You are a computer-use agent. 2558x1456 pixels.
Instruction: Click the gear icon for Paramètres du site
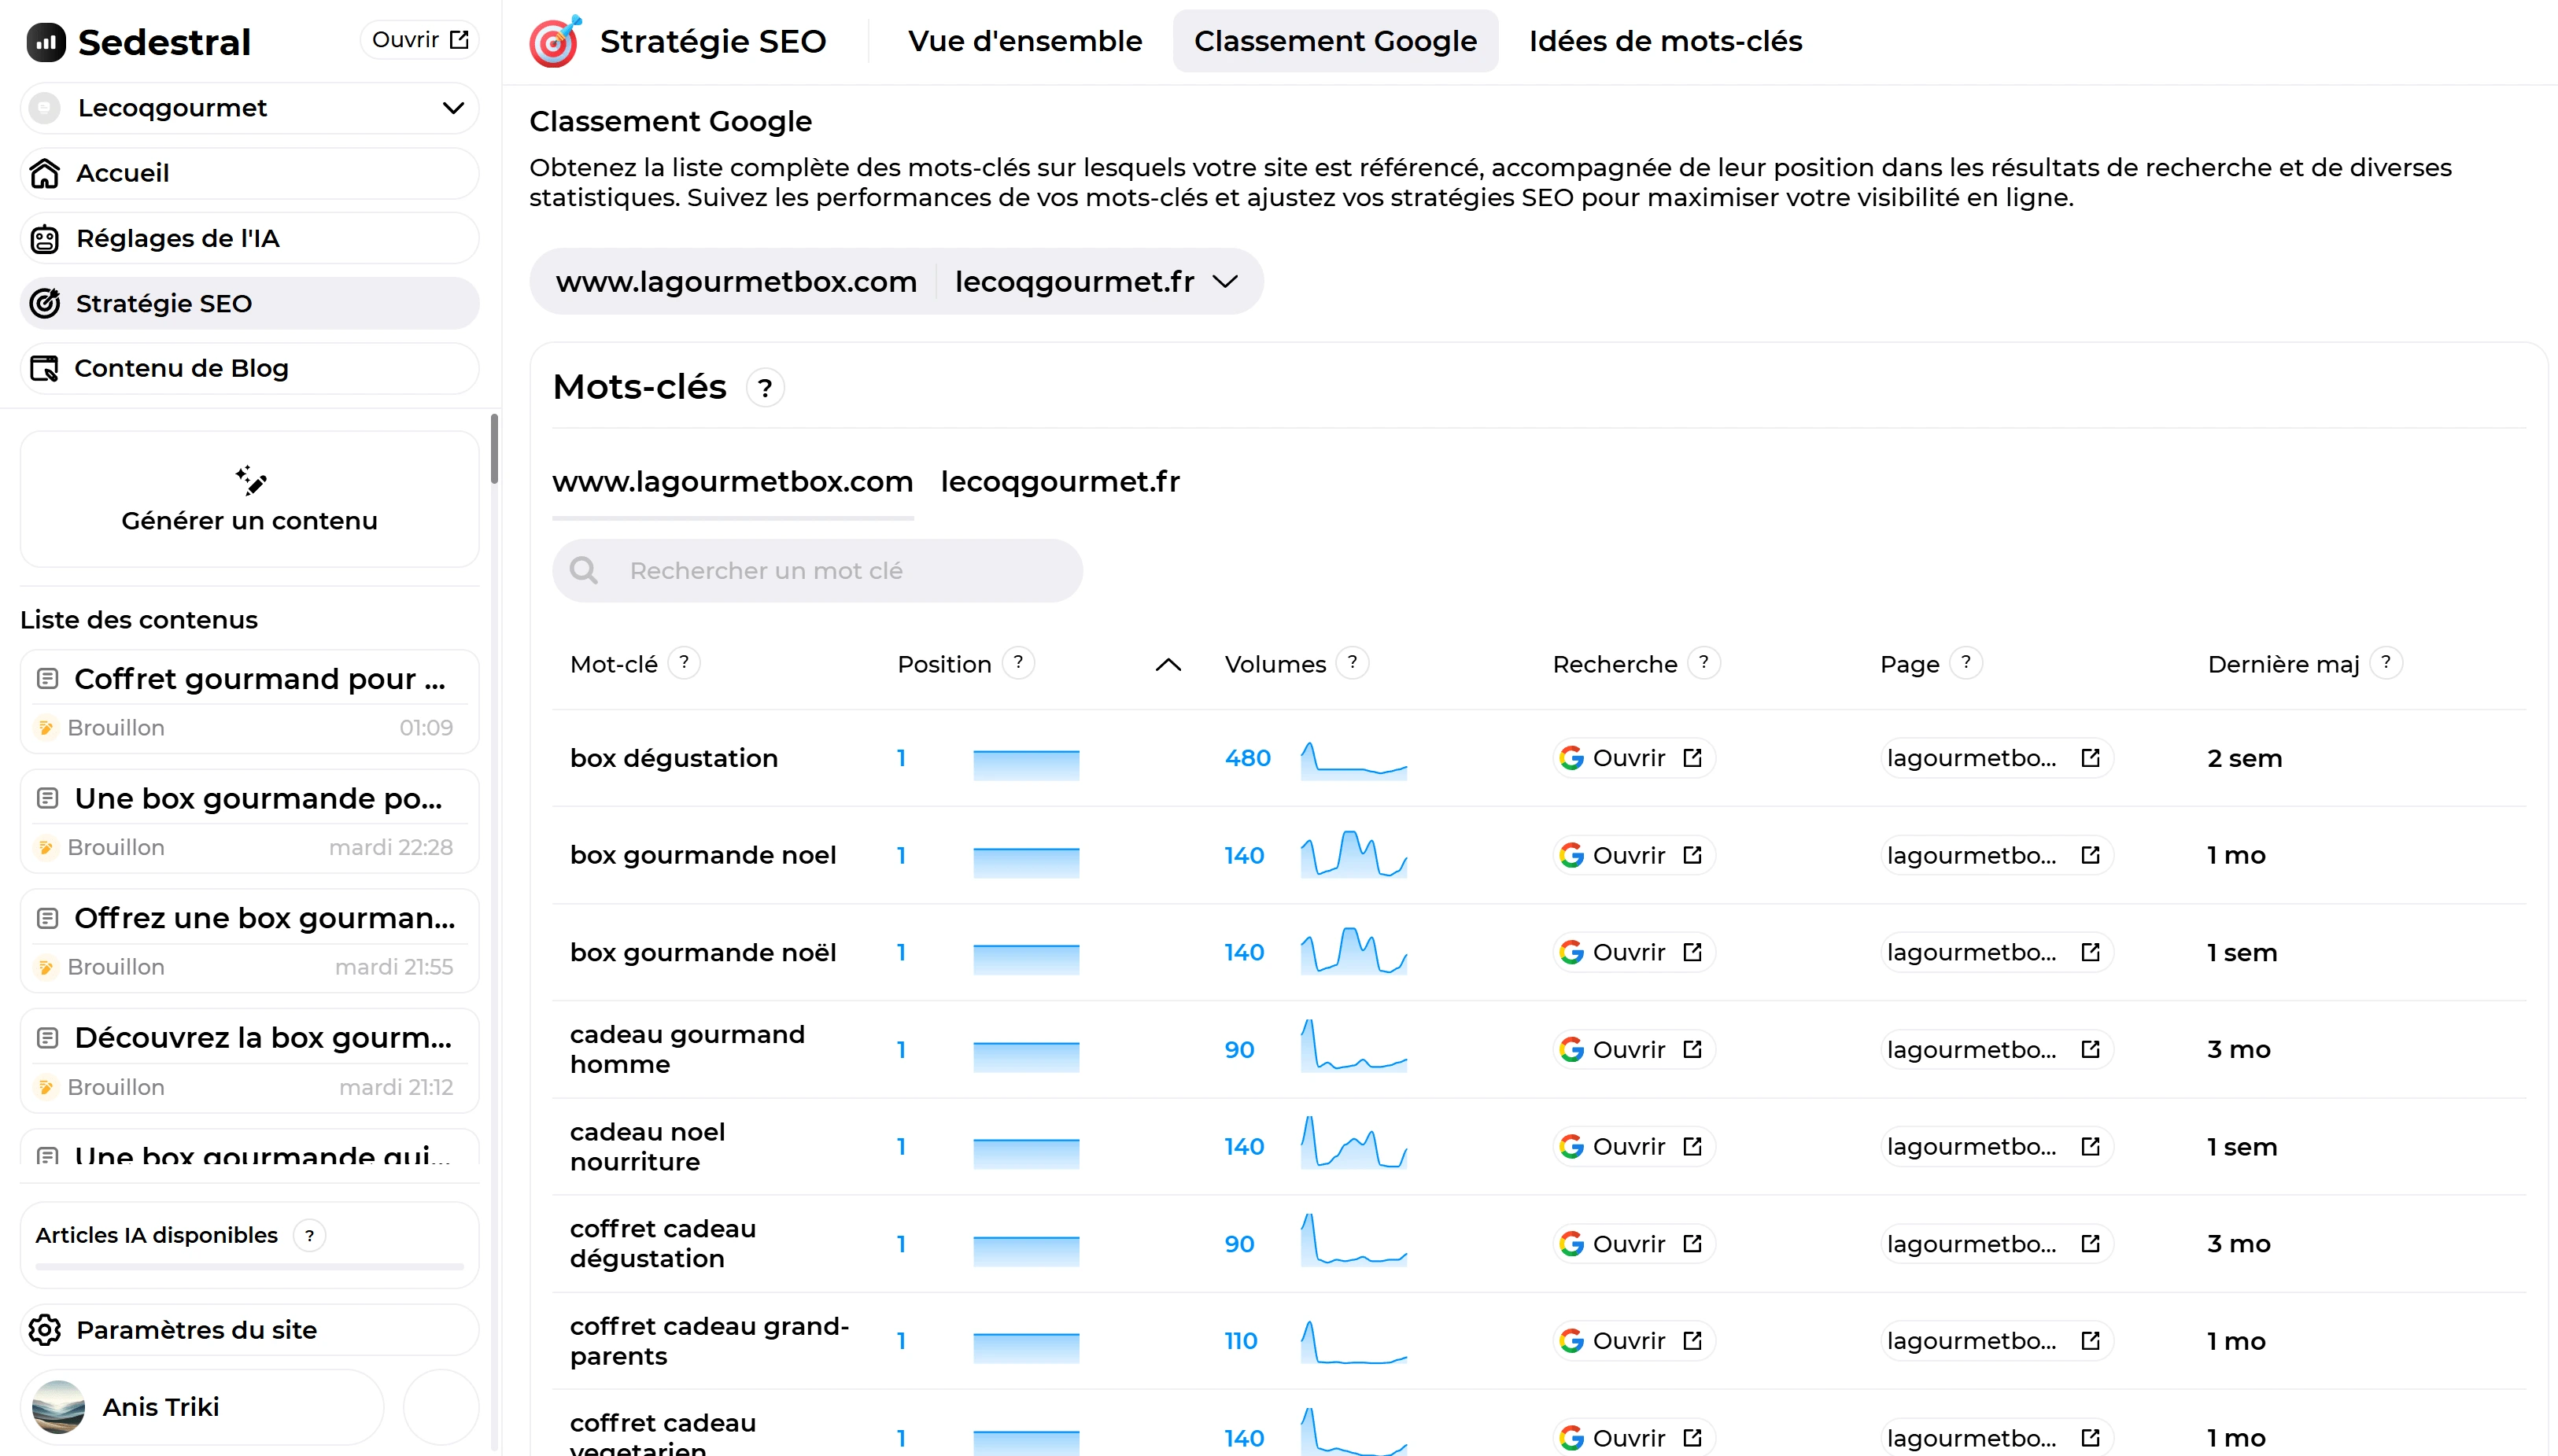click(x=45, y=1330)
